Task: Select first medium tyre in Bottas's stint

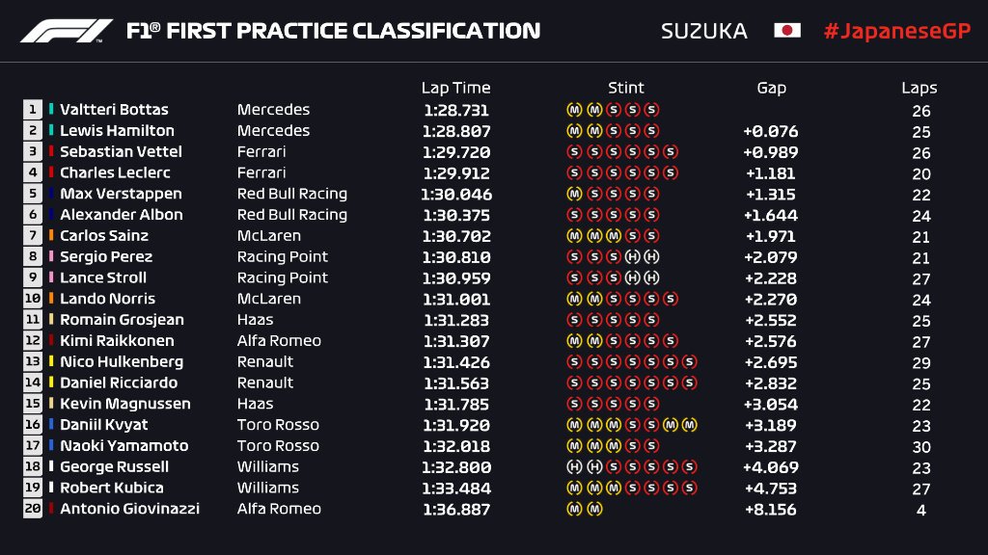Action: coord(573,110)
